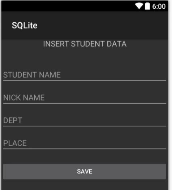Screen dimensions: 172x190
Task: Select the PLACE input field
Action: pyautogui.click(x=85, y=143)
